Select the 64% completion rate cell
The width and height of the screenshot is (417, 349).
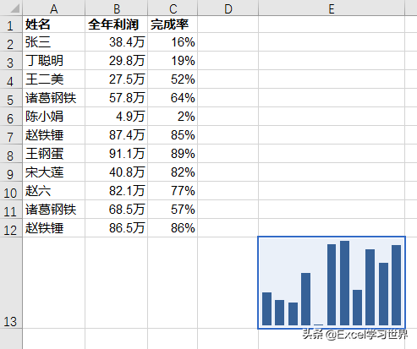tap(173, 98)
